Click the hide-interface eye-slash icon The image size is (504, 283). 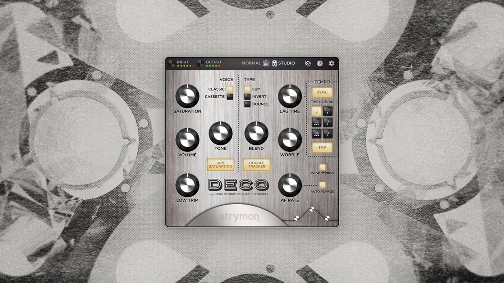[x=308, y=63]
